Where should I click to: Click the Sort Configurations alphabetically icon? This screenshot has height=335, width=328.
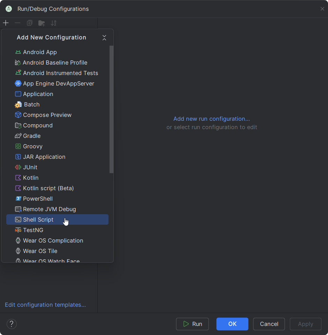(x=53, y=23)
